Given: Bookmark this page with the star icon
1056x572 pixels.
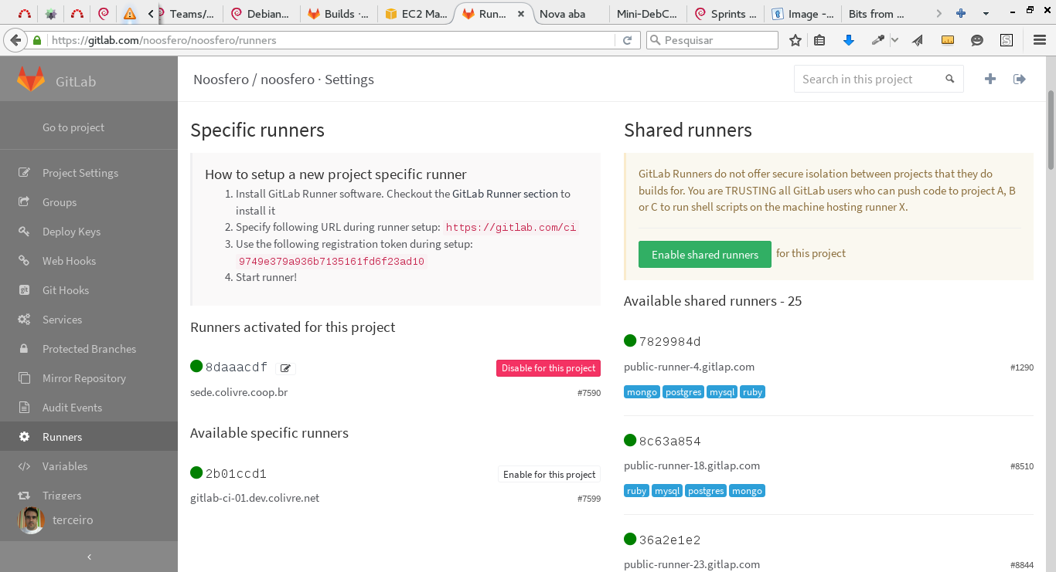Looking at the screenshot, I should pos(795,40).
